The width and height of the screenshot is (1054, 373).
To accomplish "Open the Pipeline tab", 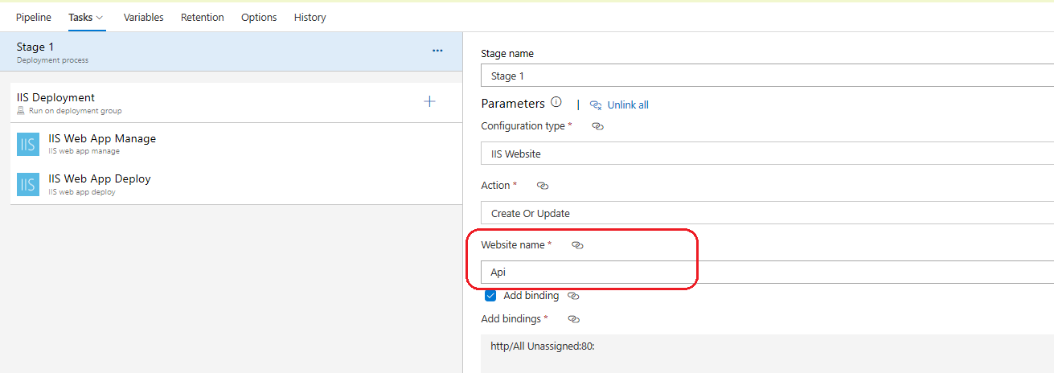I will point(33,17).
